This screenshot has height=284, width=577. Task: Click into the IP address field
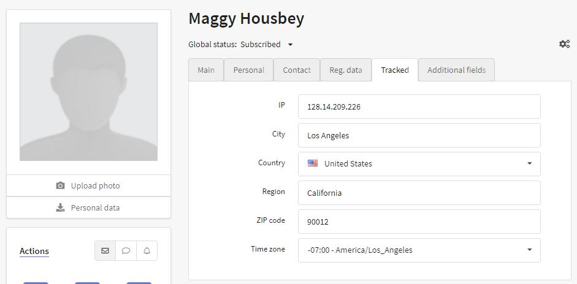(419, 106)
